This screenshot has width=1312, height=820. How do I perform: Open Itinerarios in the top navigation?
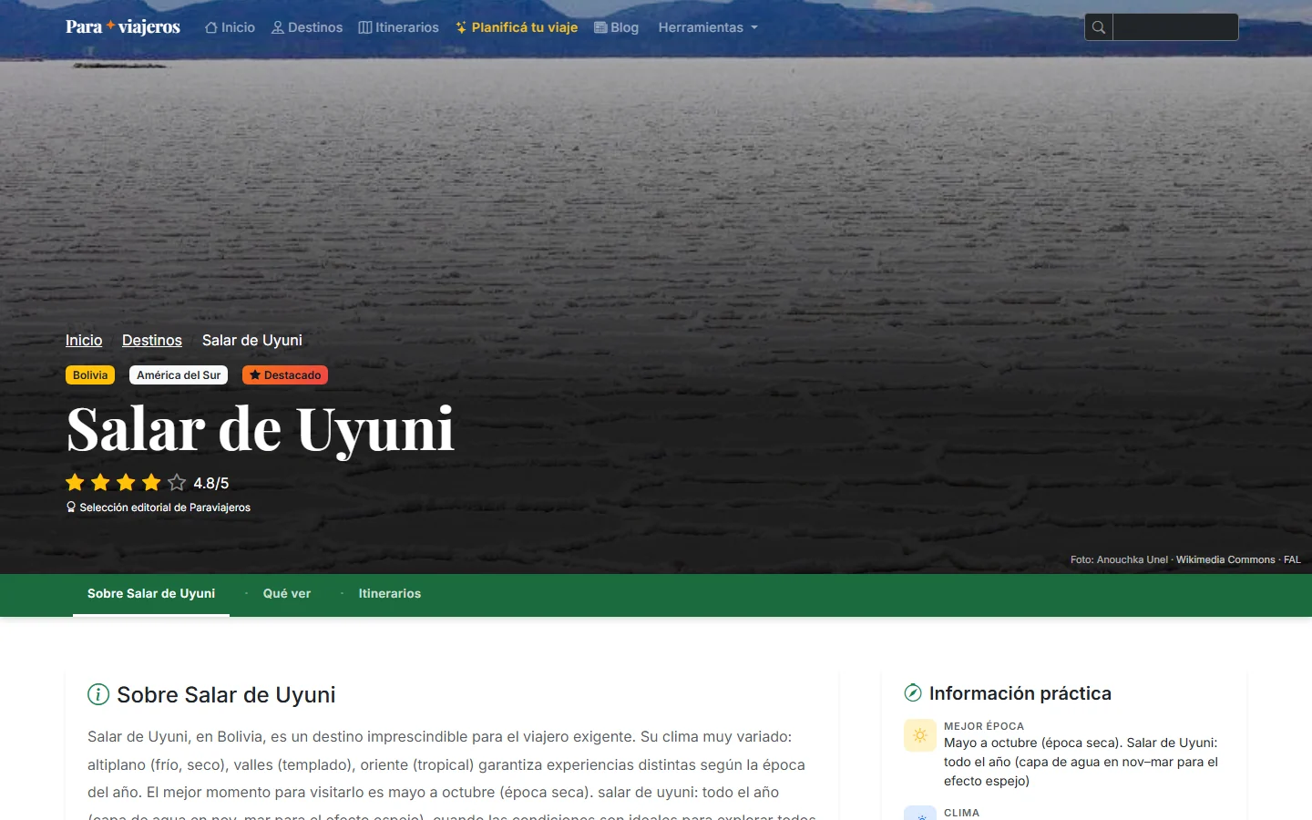pos(399,27)
